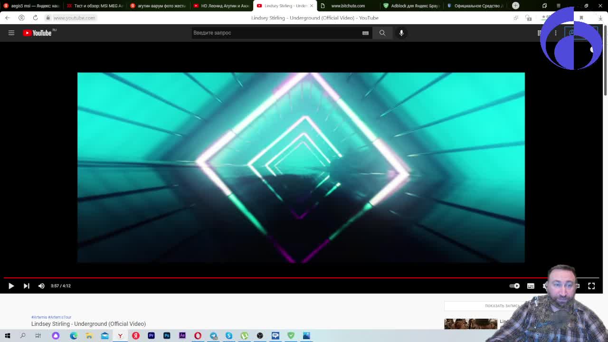Switch to 'HD Леонид Агутин' tab
The height and width of the screenshot is (342, 608).
[x=221, y=6]
